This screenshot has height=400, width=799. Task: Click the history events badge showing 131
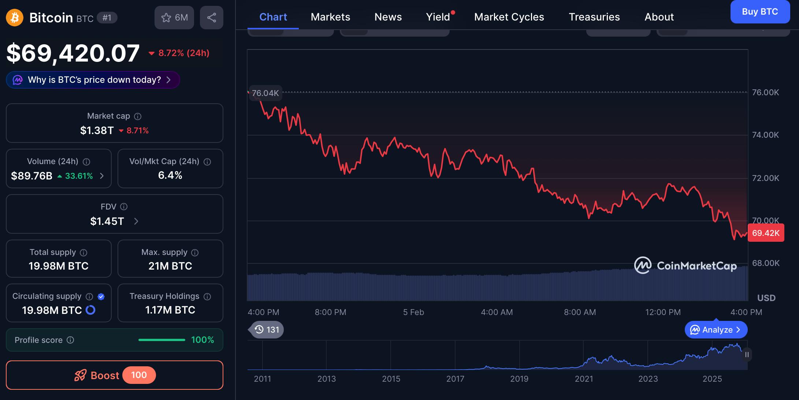[x=267, y=330]
